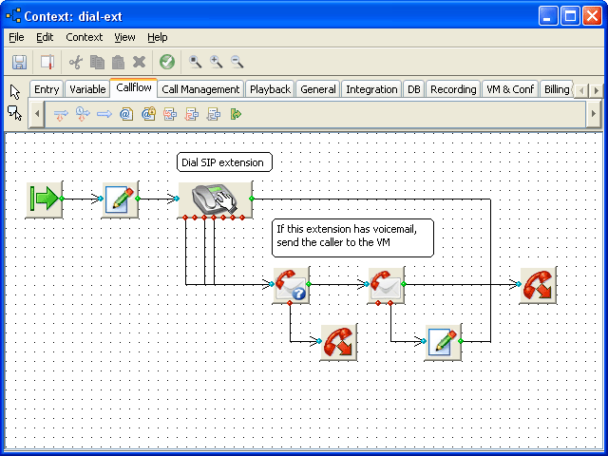Activate the arrow pointer selection tool
The image size is (608, 456).
point(14,92)
